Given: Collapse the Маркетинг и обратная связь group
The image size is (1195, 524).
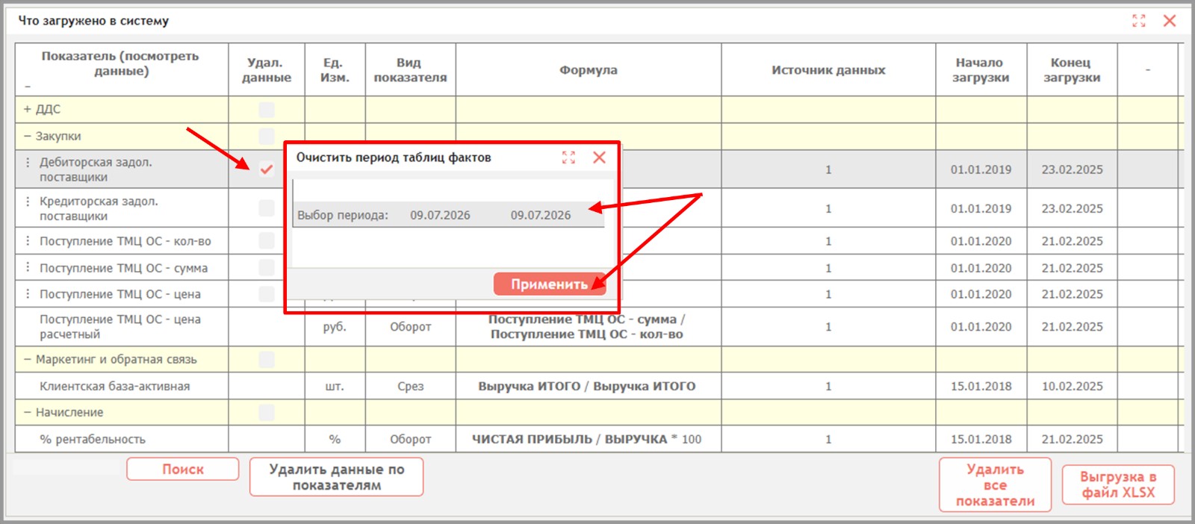Looking at the screenshot, I should 28,359.
